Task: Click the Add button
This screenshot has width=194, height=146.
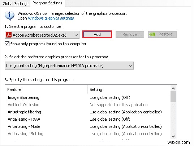Action: (97, 34)
